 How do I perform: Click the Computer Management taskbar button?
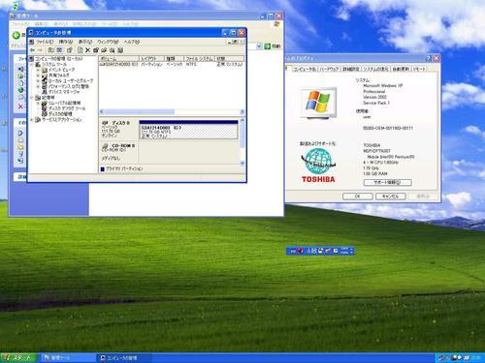pos(123,358)
